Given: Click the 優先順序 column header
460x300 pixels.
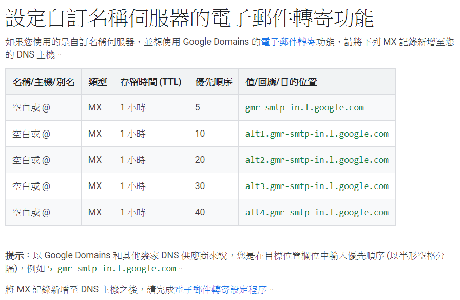Looking at the screenshot, I should click(214, 82).
